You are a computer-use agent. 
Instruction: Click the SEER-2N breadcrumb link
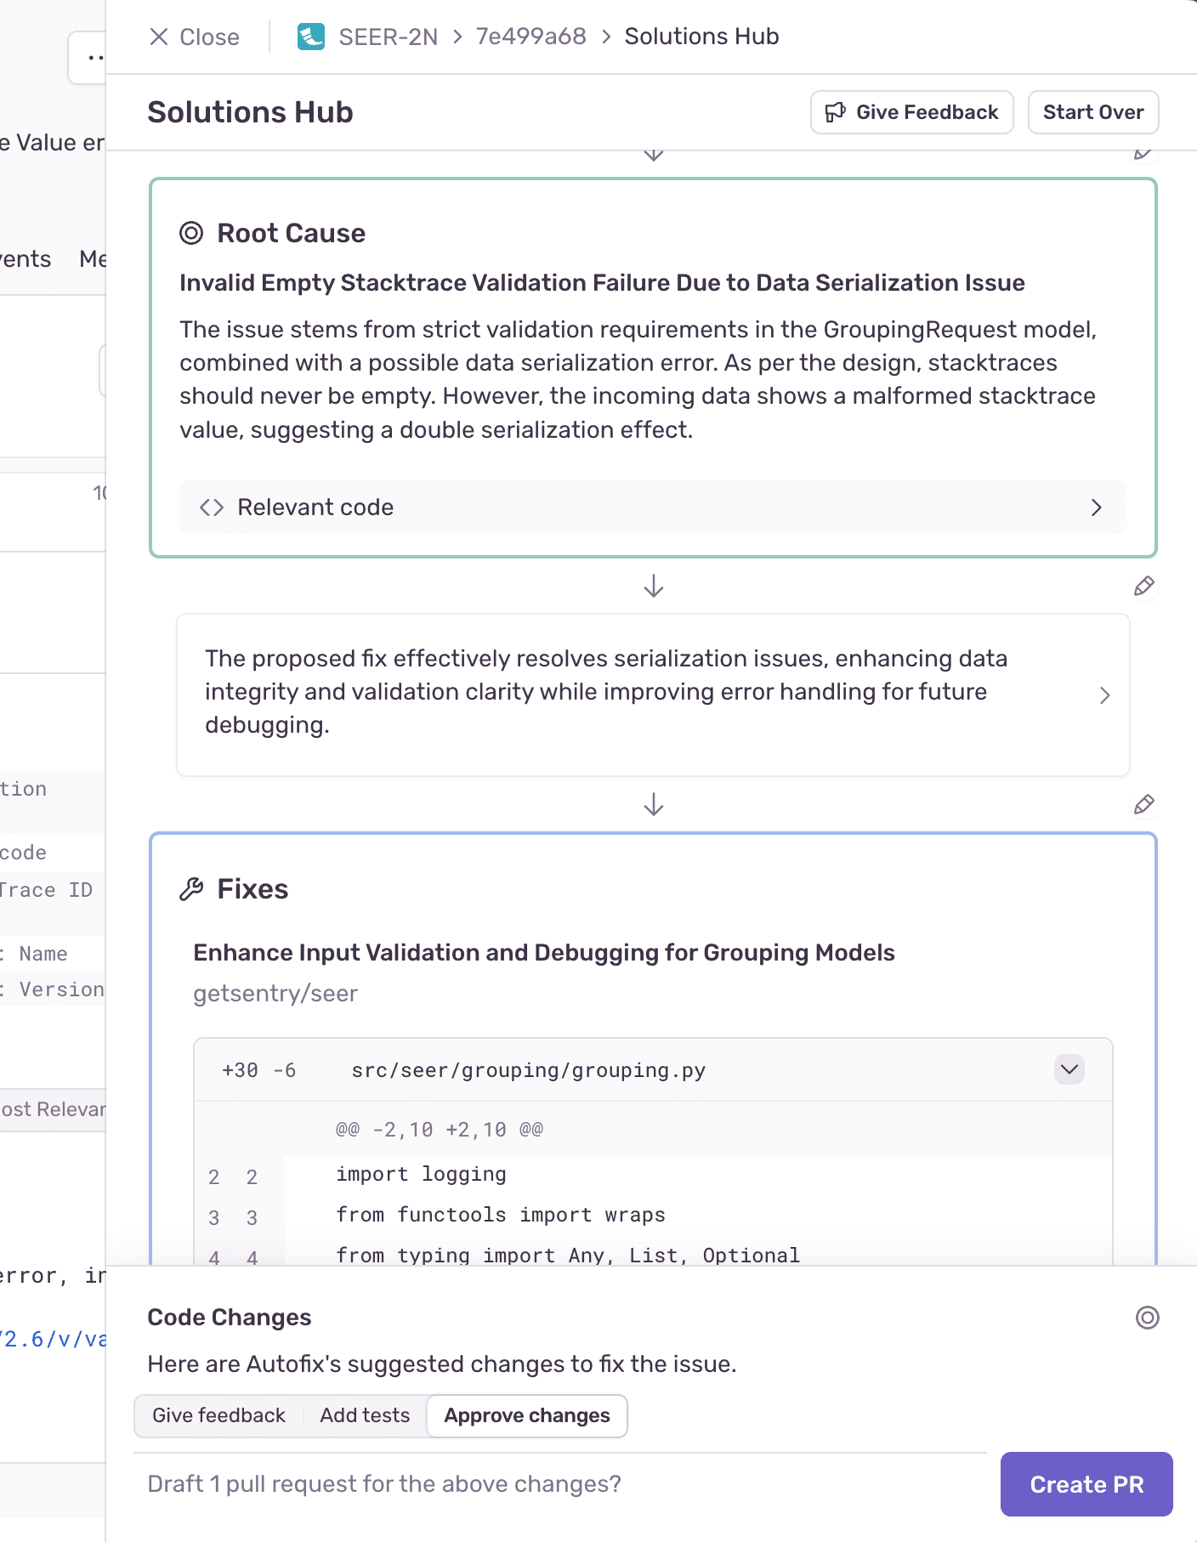[388, 37]
